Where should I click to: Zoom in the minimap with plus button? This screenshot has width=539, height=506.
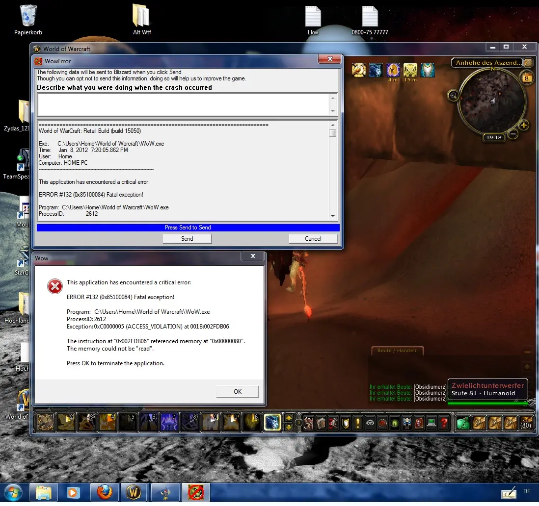pyautogui.click(x=524, y=126)
